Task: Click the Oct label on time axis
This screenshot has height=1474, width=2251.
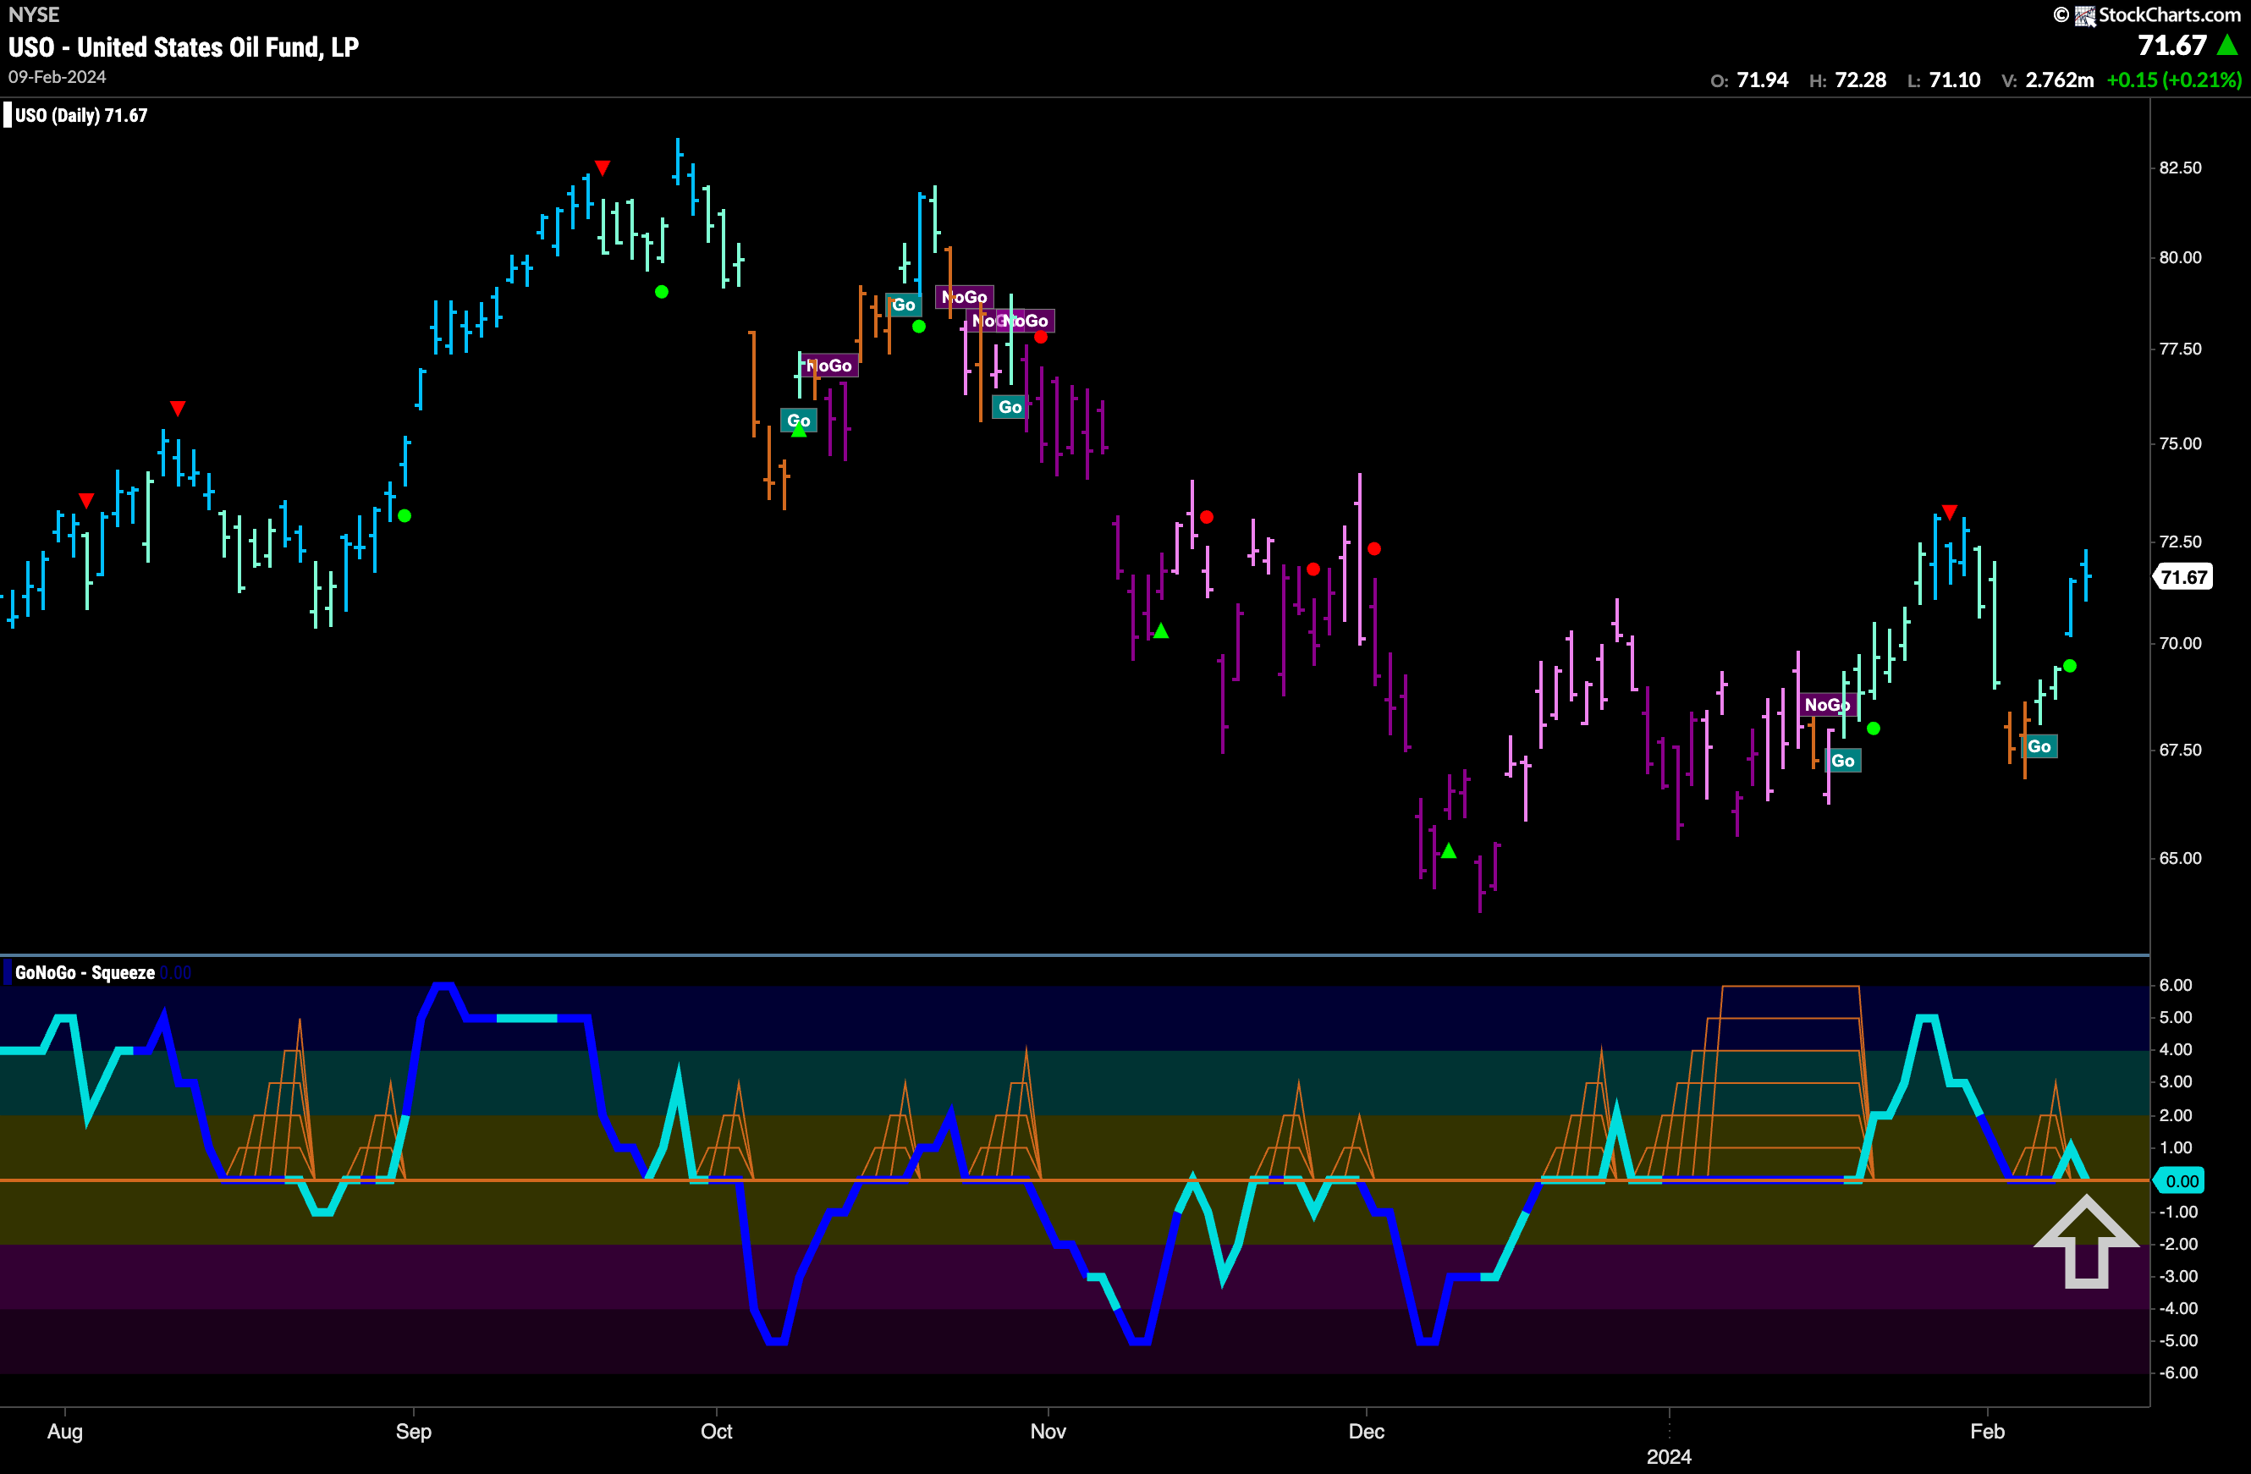Action: pyautogui.click(x=716, y=1431)
